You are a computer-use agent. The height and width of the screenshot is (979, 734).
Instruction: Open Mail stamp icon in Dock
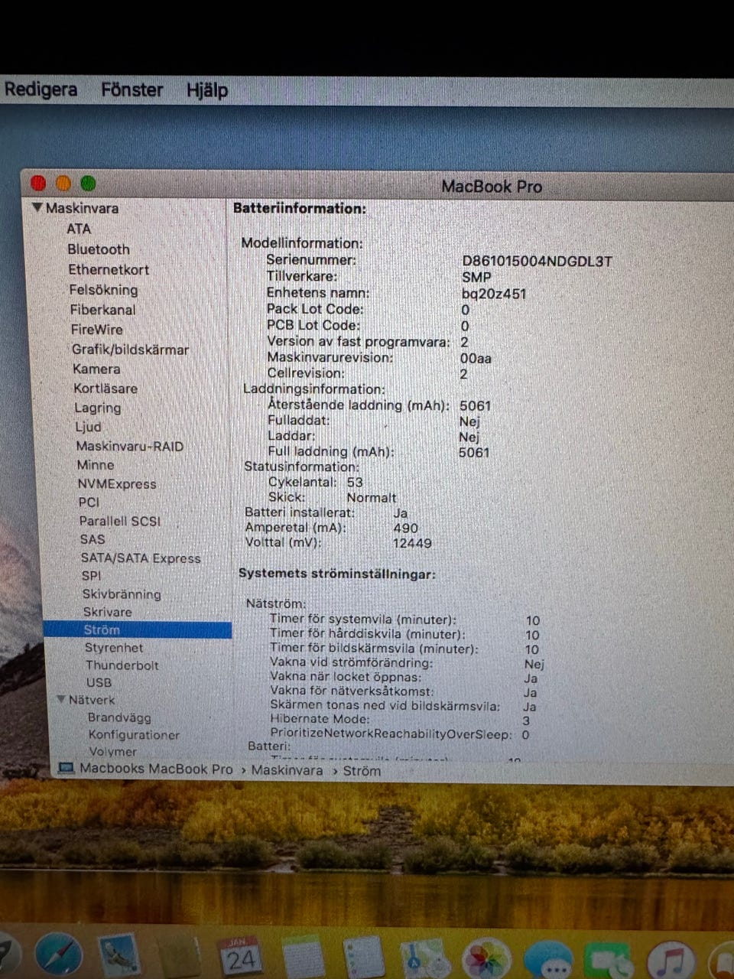click(120, 956)
